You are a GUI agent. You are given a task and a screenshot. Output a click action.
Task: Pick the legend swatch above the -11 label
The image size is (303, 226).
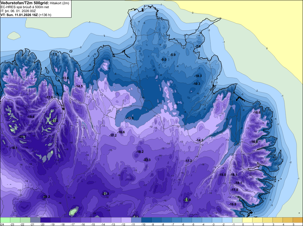click(136, 220)
